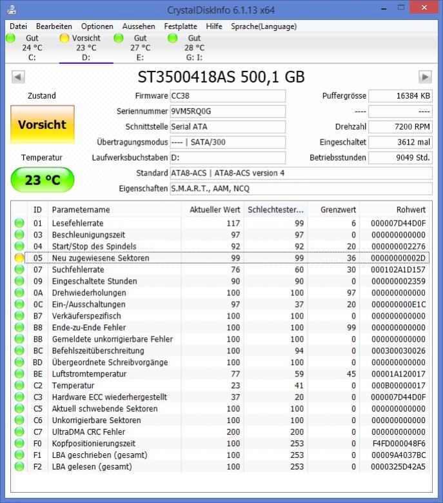Click the Parametername column header
Image resolution: width=443 pixels, height=503 pixels.
click(x=115, y=210)
